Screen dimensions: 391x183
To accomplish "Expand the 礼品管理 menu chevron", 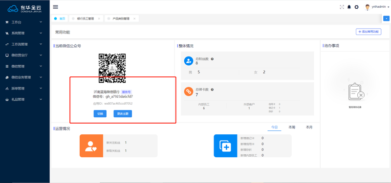I will click(x=41, y=99).
